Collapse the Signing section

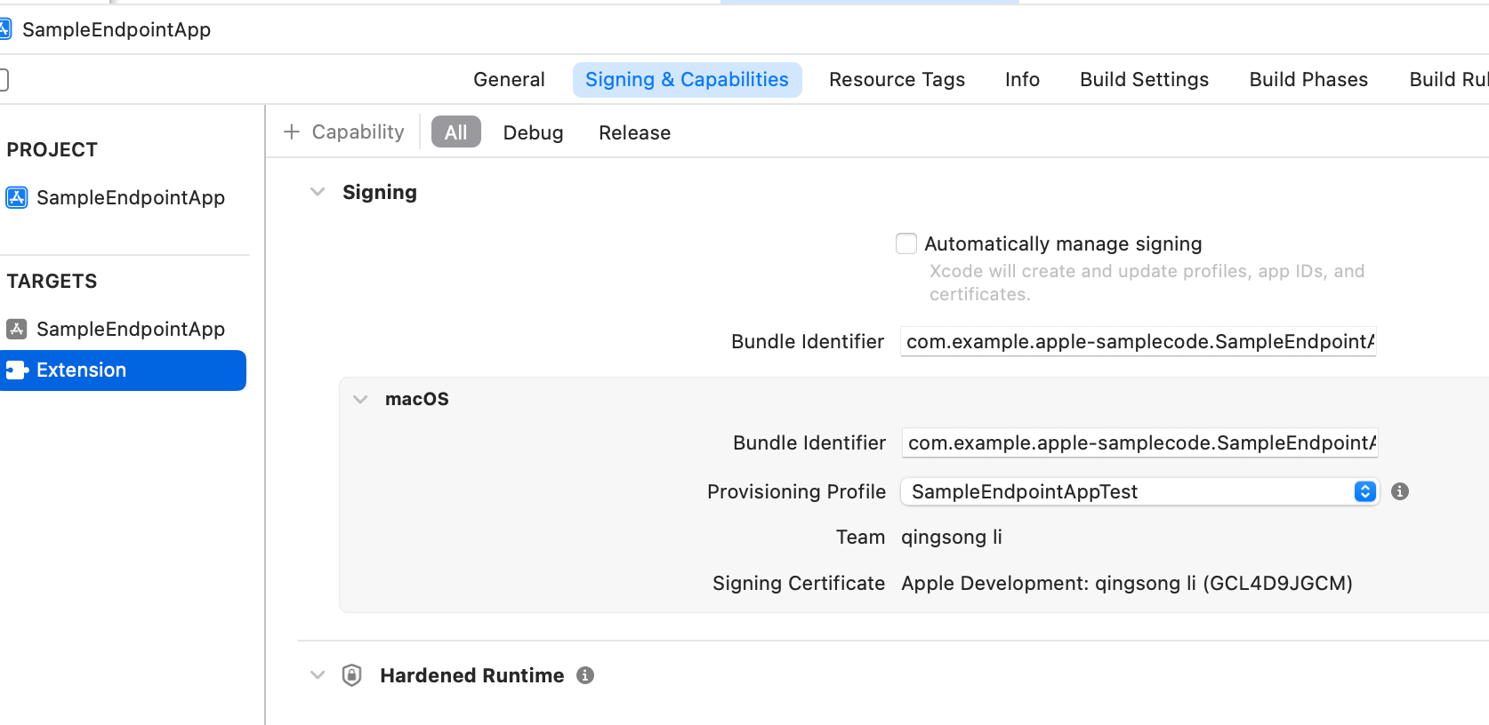318,192
